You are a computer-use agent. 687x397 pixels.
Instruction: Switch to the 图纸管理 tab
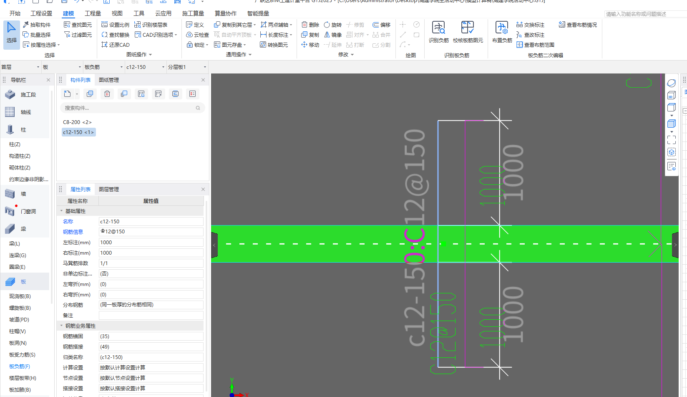(x=109, y=80)
